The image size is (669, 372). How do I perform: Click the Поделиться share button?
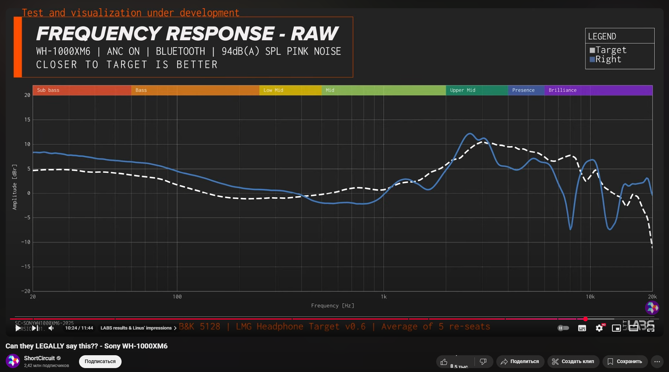pyautogui.click(x=520, y=362)
